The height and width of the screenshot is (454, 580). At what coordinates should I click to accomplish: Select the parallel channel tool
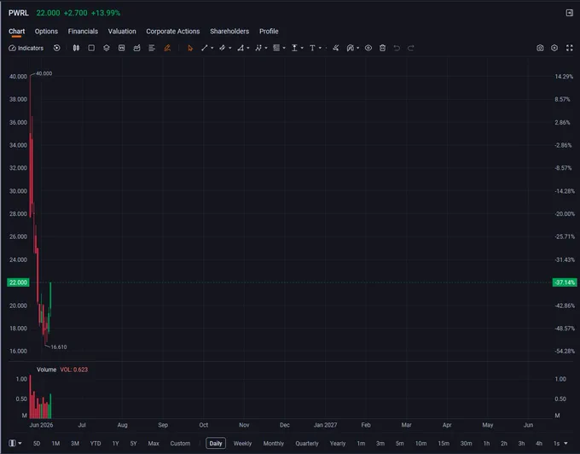coord(223,48)
